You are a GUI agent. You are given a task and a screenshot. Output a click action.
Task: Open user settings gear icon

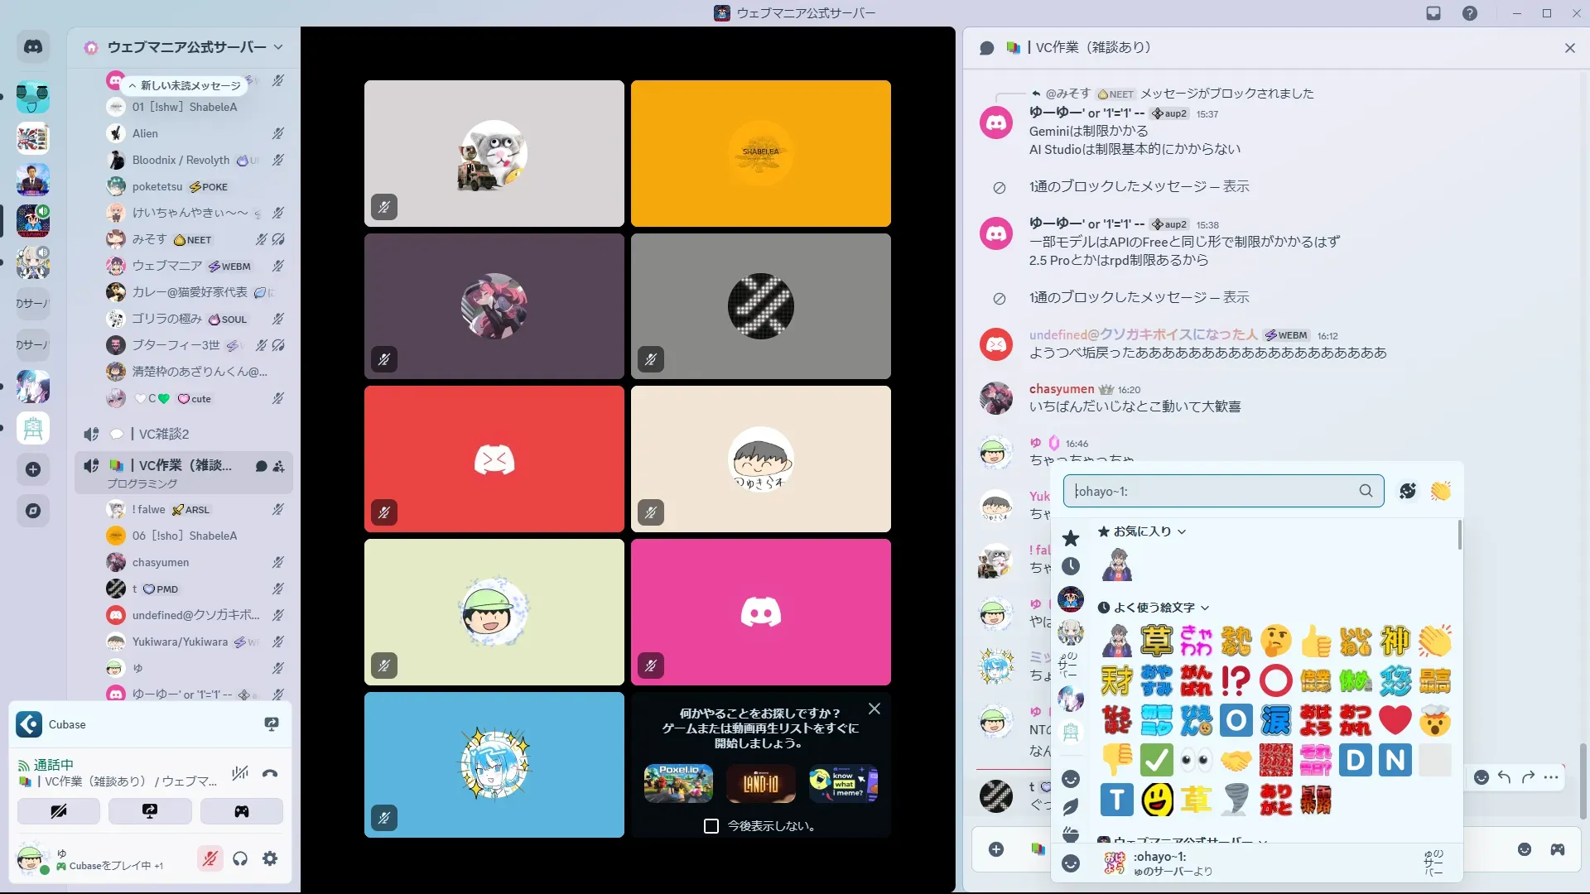(270, 859)
